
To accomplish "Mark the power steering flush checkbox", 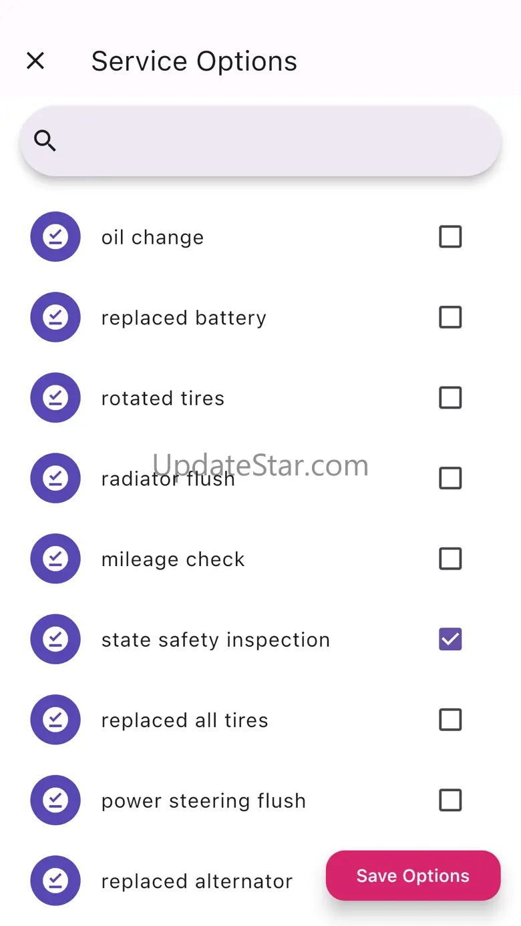I will point(450,800).
